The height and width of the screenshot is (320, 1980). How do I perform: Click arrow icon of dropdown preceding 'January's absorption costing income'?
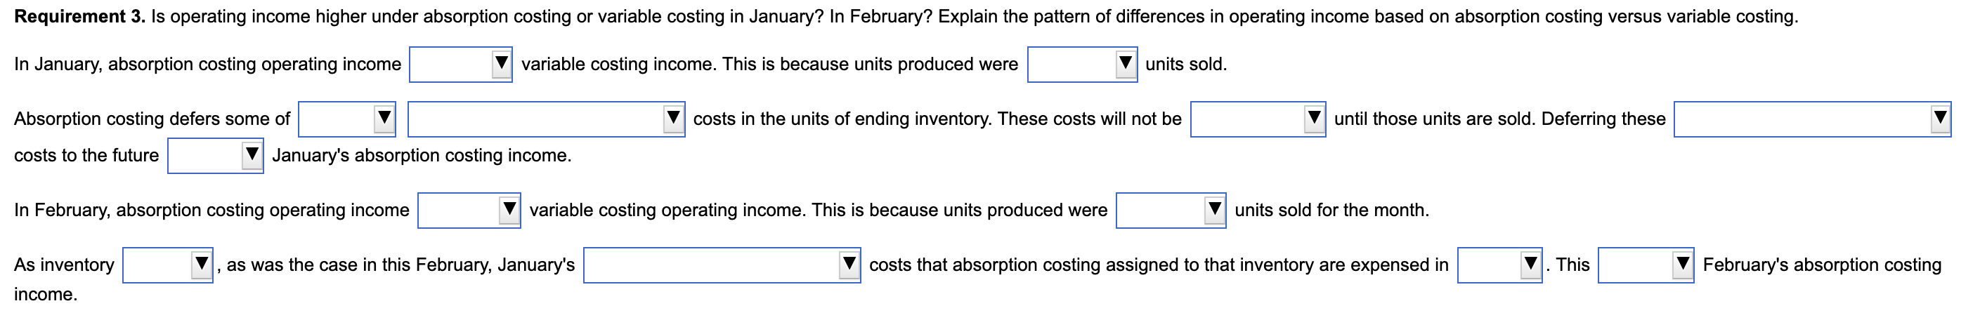(252, 154)
